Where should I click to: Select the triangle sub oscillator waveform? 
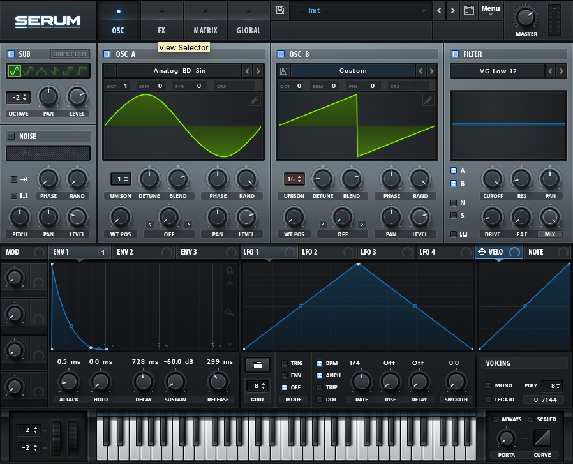click(x=41, y=71)
